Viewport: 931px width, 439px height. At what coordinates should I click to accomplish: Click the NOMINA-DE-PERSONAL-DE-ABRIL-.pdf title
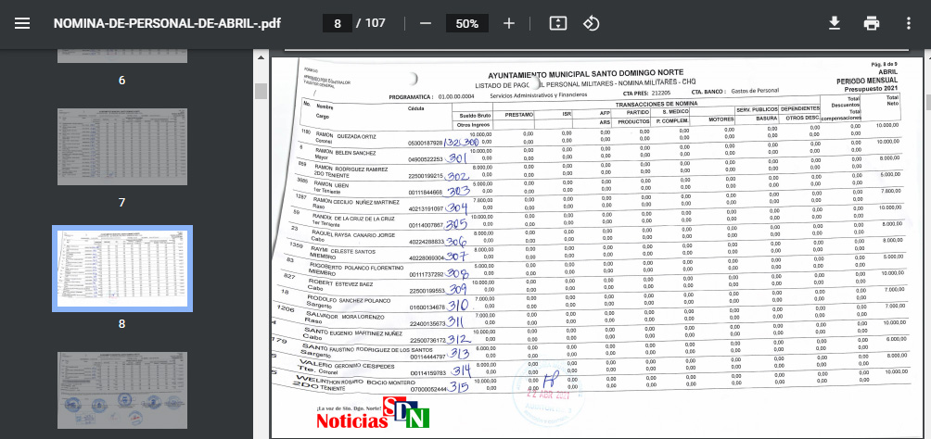pos(167,23)
